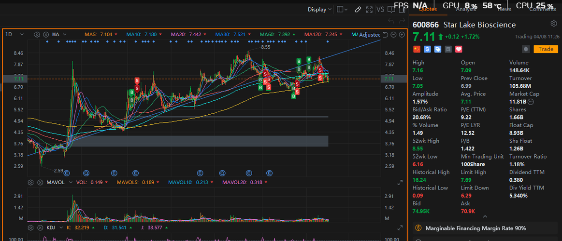The height and width of the screenshot is (241, 562).
Task: Click the Adjusted price setting label
Action: pos(369,35)
